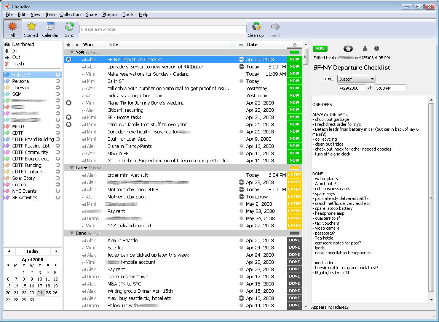The height and width of the screenshot is (322, 439).
Task: Toggle NOW status on Citibank recurring row
Action: 294,110
